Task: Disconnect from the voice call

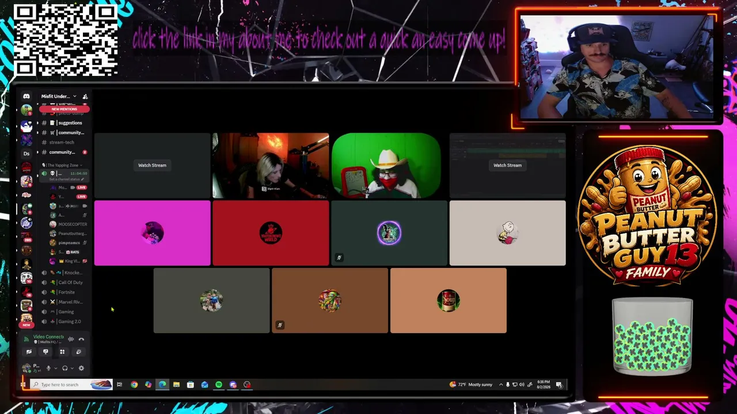Action: point(81,339)
